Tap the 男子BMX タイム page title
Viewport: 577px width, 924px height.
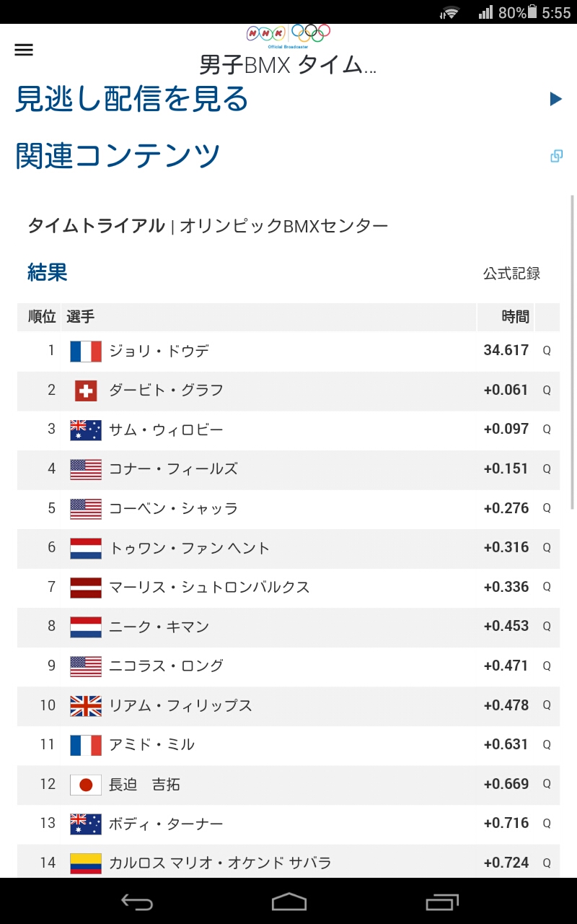pyautogui.click(x=288, y=66)
